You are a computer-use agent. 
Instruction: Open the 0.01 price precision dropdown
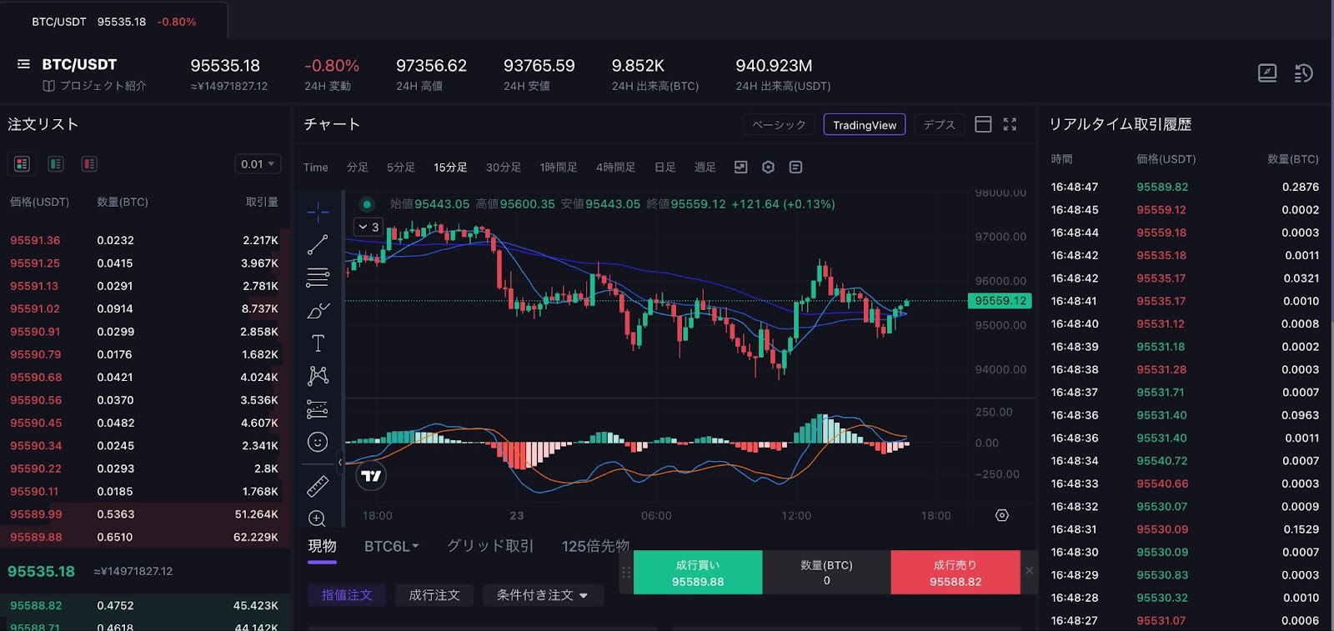pos(258,164)
